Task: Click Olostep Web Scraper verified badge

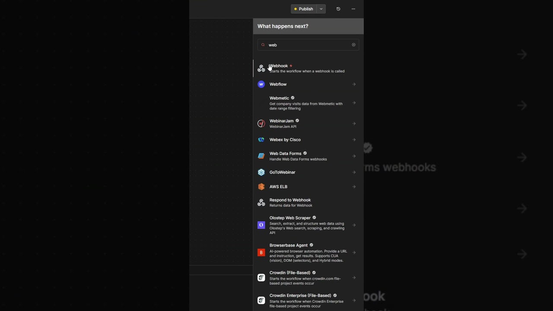Action: coord(314,218)
